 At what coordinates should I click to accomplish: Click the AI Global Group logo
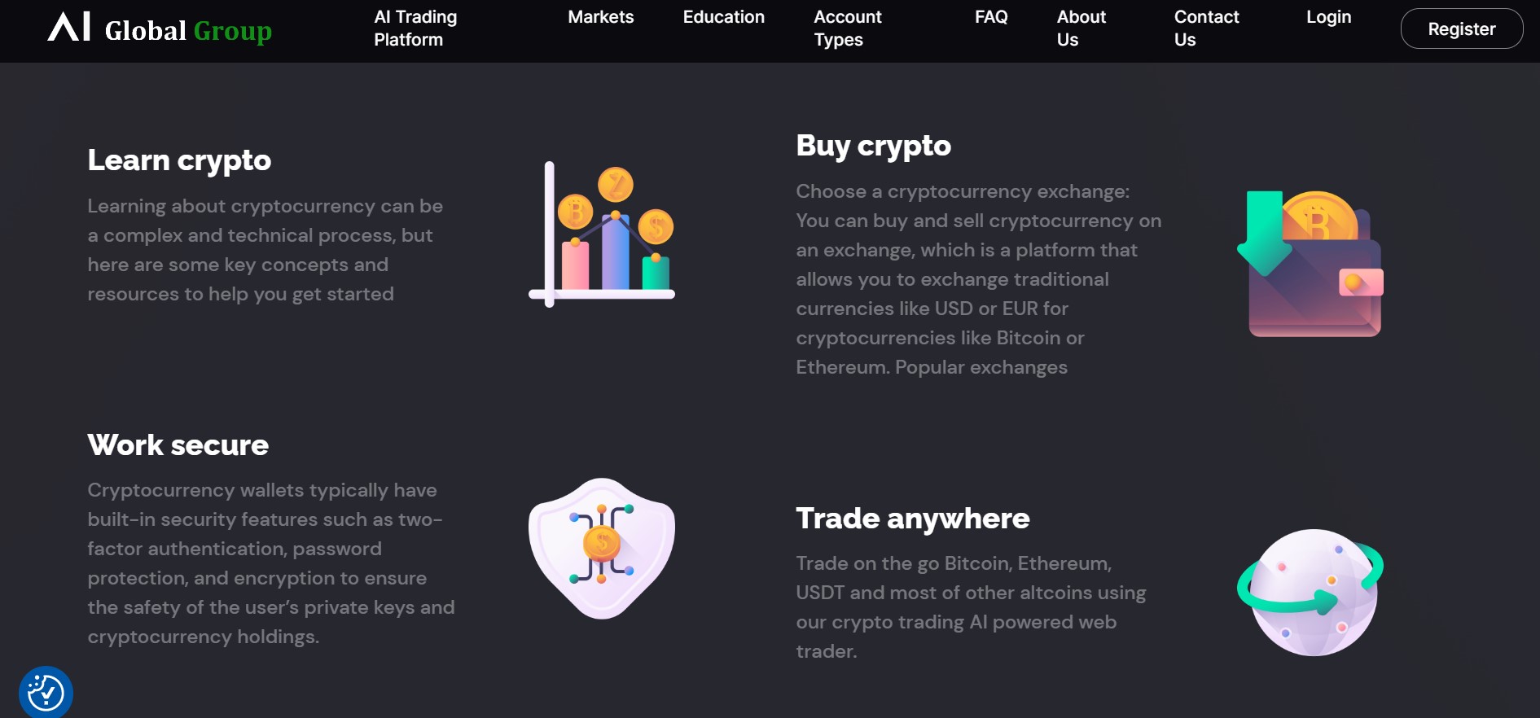pos(160,28)
